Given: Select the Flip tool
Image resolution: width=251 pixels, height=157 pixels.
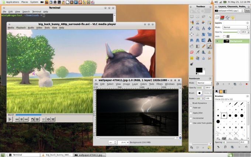Looking at the screenshot, I should [x=203, y=40].
